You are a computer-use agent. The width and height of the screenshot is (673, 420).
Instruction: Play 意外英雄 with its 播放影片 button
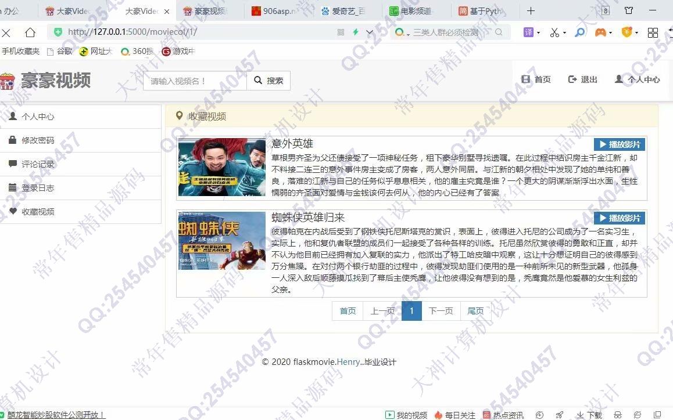tap(620, 144)
